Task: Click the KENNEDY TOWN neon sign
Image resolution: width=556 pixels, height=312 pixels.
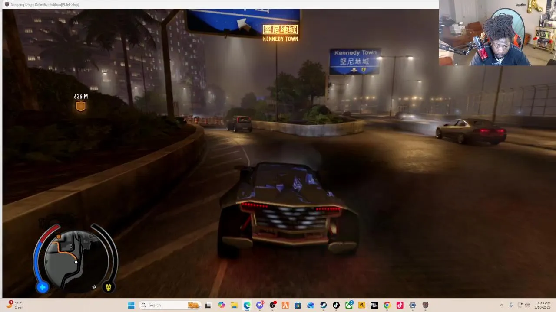Action: point(281,33)
